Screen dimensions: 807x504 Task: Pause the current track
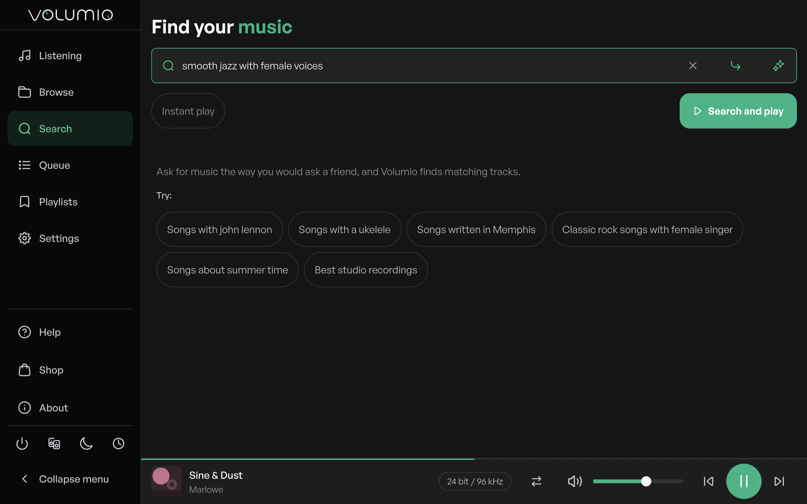tap(744, 481)
